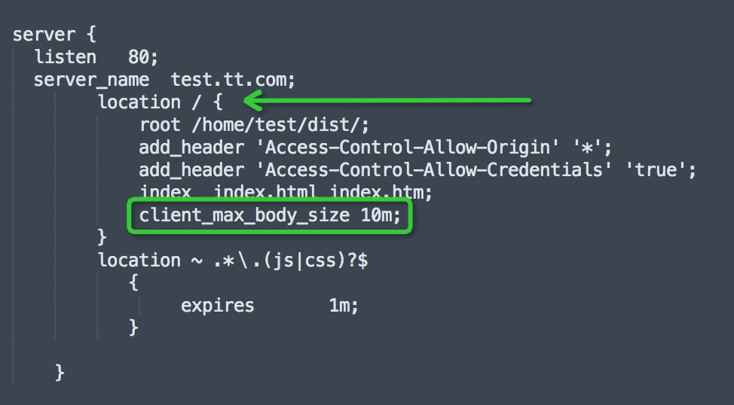This screenshot has width=734, height=405.
Task: Click the 'server {' opening line
Action: (x=54, y=35)
